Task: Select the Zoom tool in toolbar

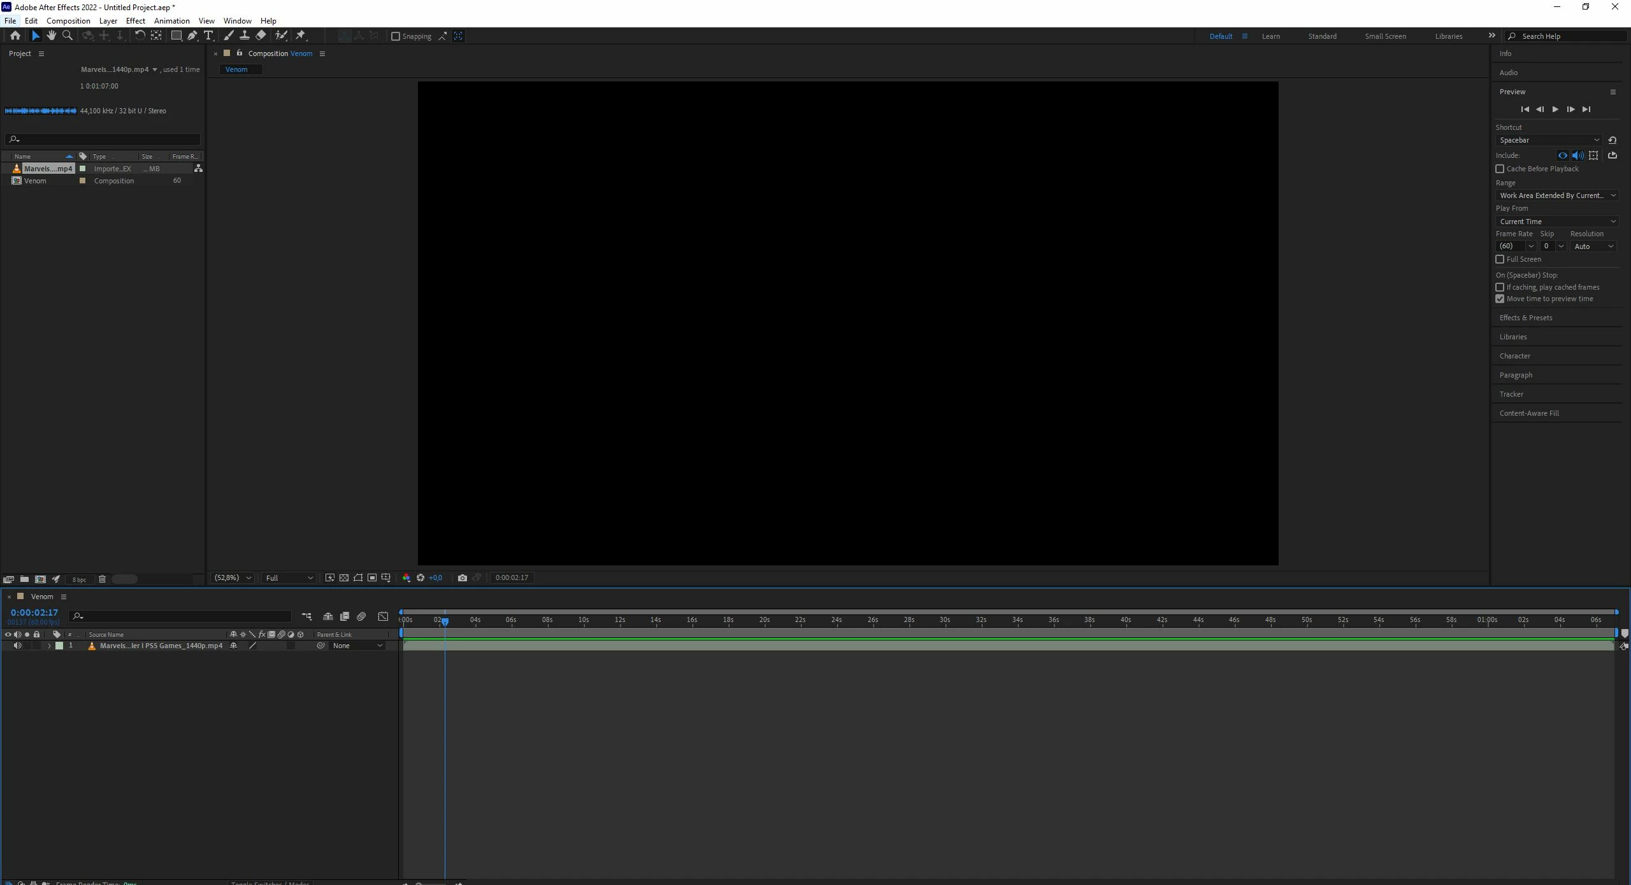Action: (x=68, y=36)
